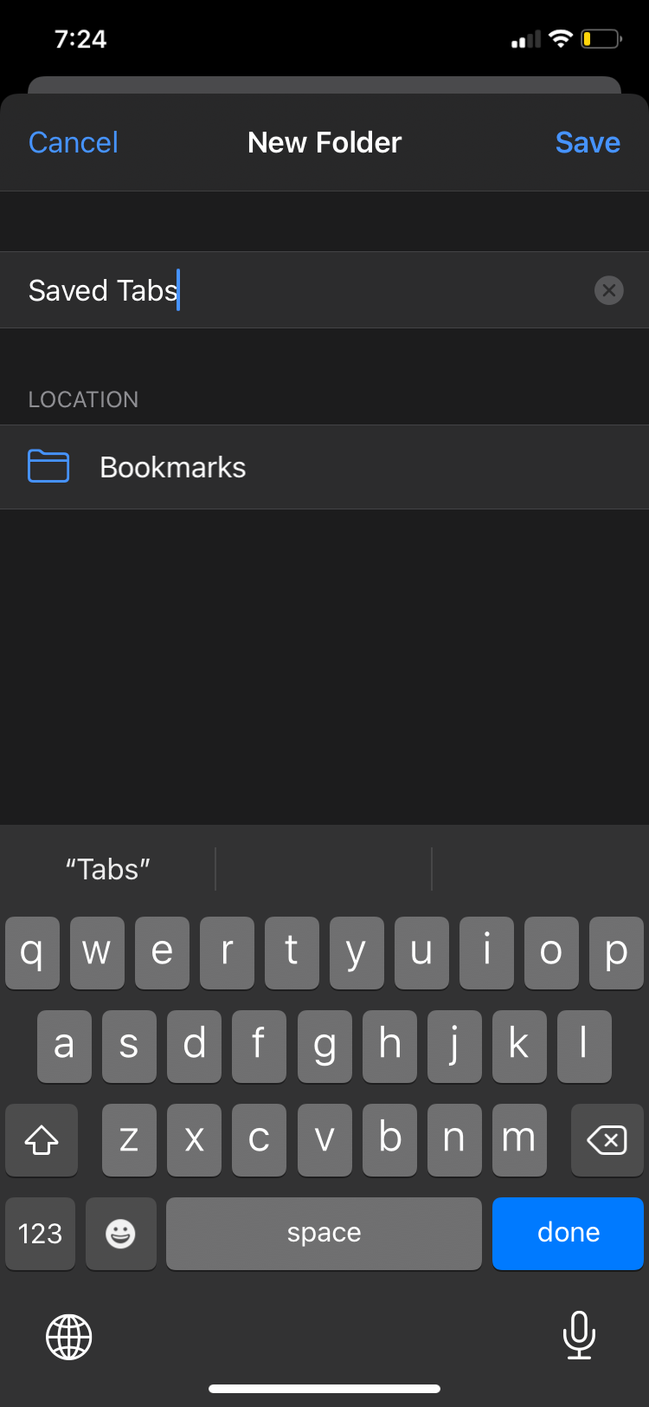Tap the backspace delete key

click(x=607, y=1140)
